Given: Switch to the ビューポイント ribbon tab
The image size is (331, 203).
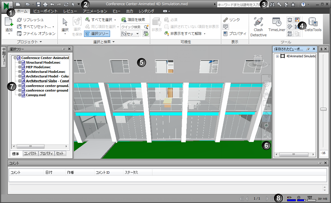Looking at the screenshot, I should click(45, 11).
